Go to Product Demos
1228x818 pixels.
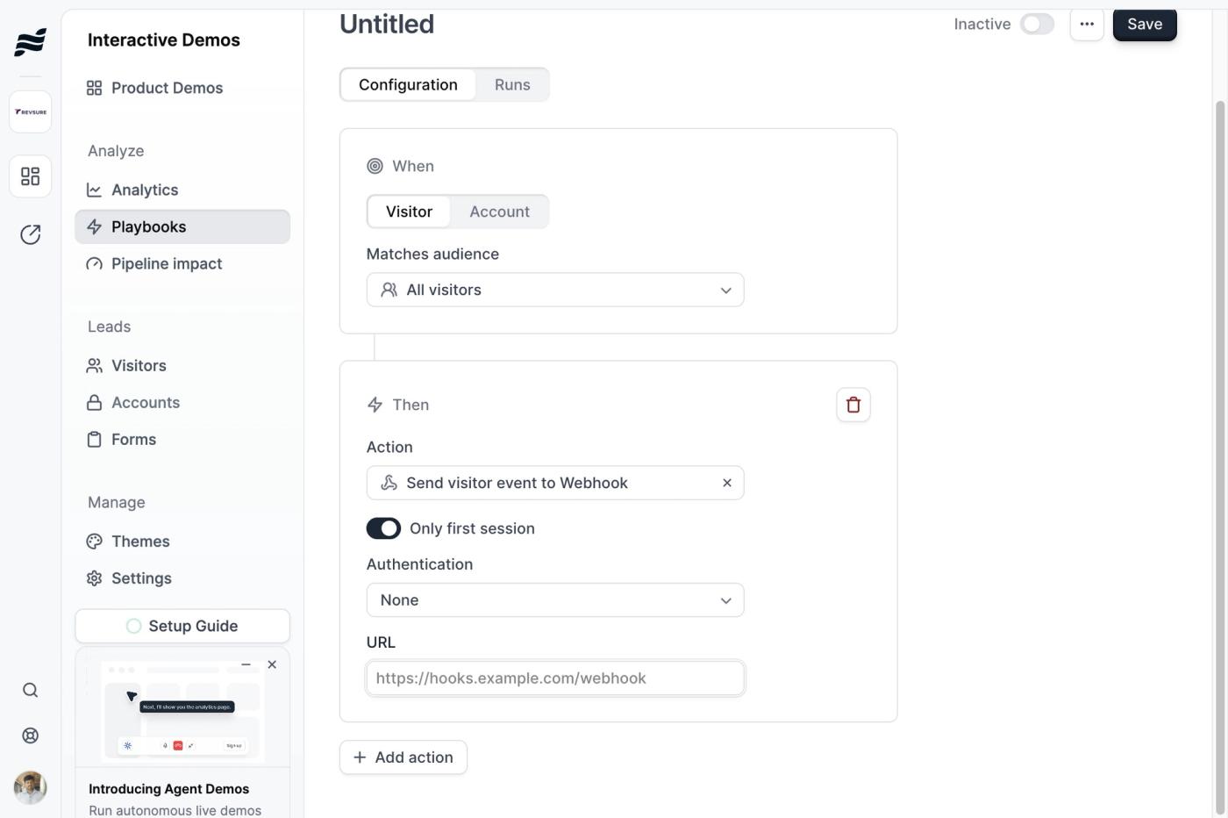[x=182, y=88]
